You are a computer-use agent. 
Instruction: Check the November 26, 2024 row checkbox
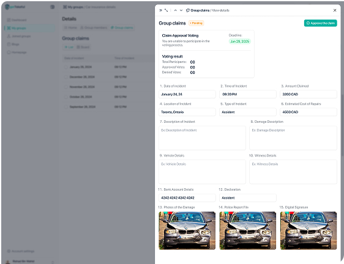[66, 87]
